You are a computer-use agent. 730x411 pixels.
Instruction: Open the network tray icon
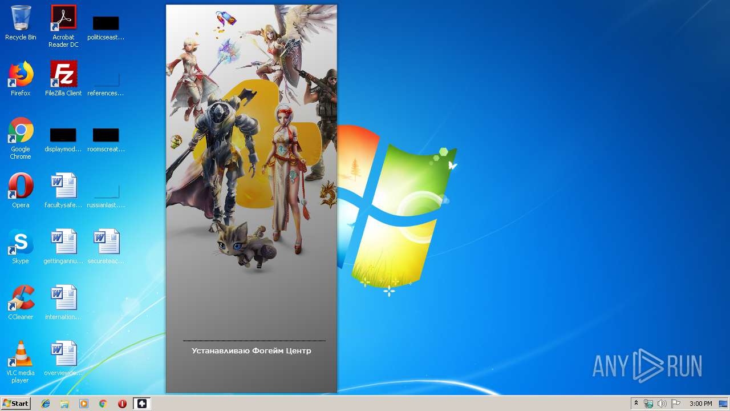coord(648,404)
